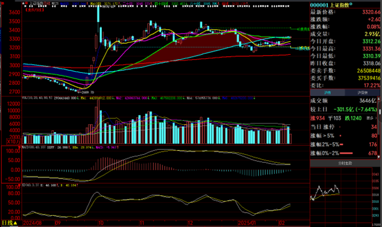The height and width of the screenshot is (227, 382).
Task: Click the 000001 stock code header
Action: pos(319,5)
